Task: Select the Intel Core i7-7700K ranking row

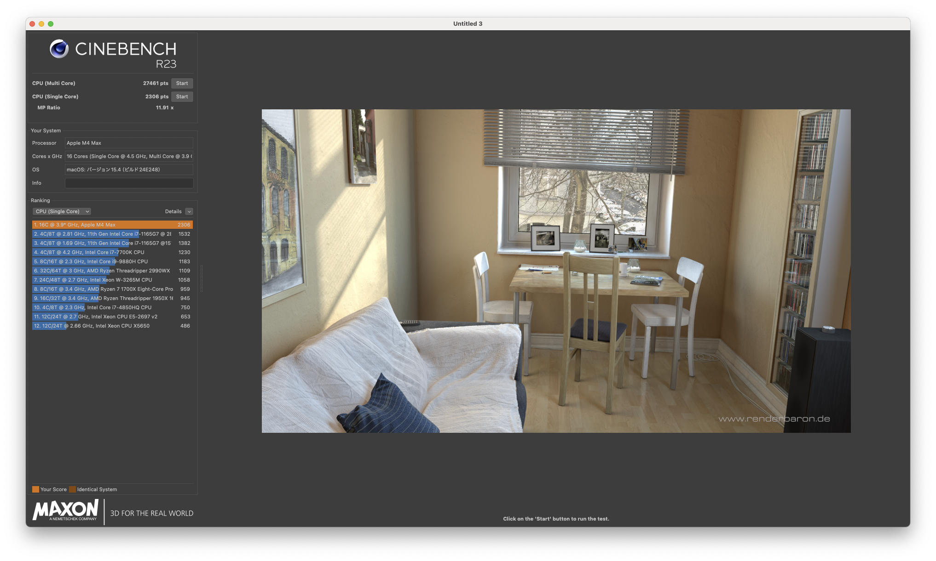Action: coord(112,252)
